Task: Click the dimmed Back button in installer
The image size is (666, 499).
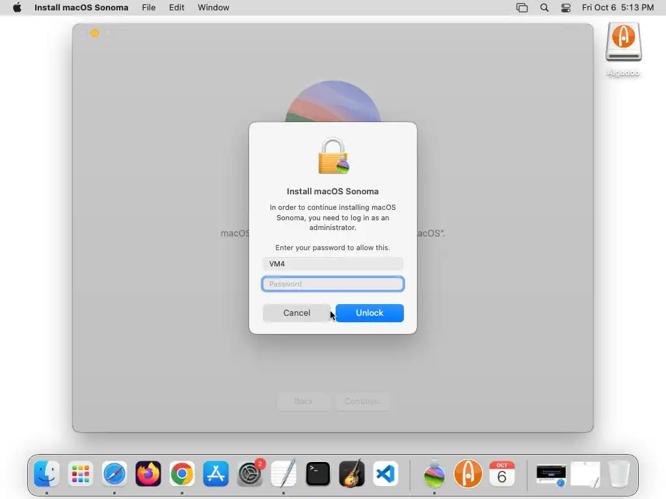Action: coord(303,401)
